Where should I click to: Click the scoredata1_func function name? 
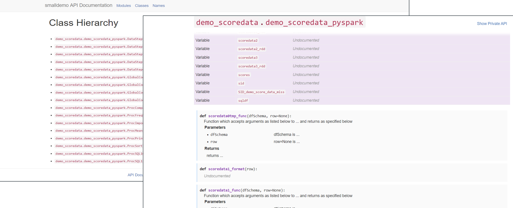click(224, 191)
